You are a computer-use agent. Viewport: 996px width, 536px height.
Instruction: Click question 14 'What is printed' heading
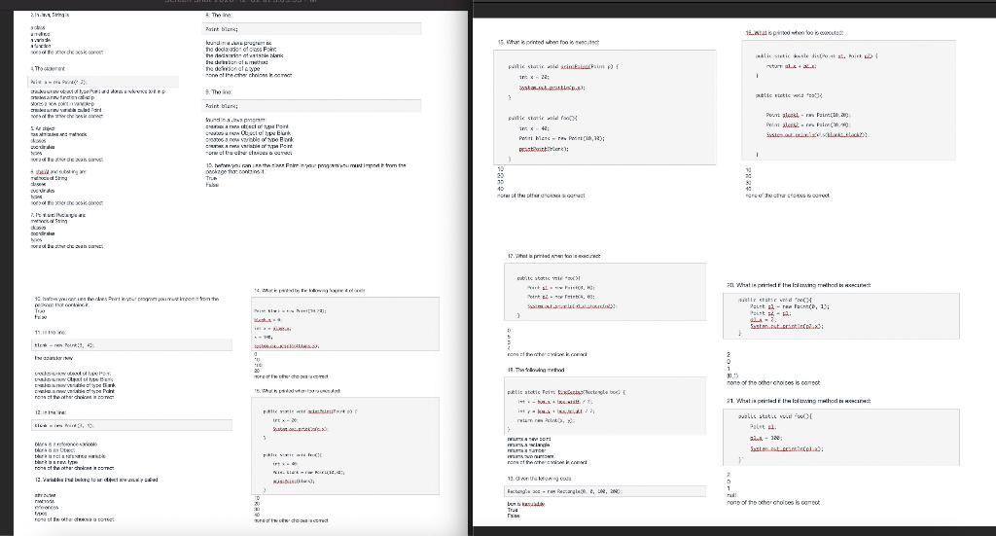(x=309, y=290)
